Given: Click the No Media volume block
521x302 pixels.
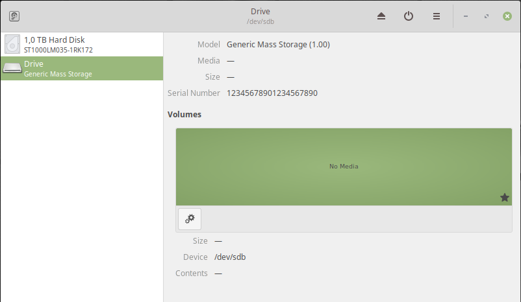Looking at the screenshot, I should 344,167.
